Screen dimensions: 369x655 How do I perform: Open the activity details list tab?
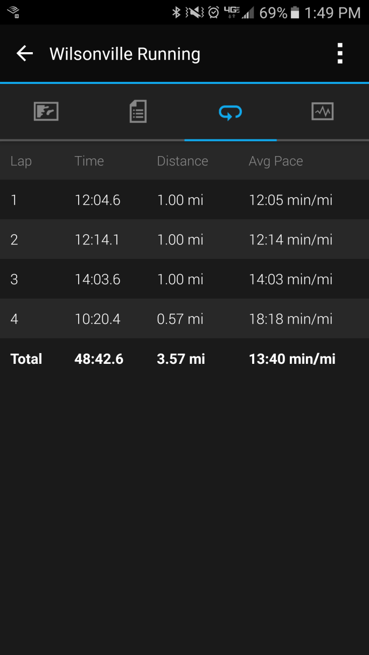click(x=138, y=111)
